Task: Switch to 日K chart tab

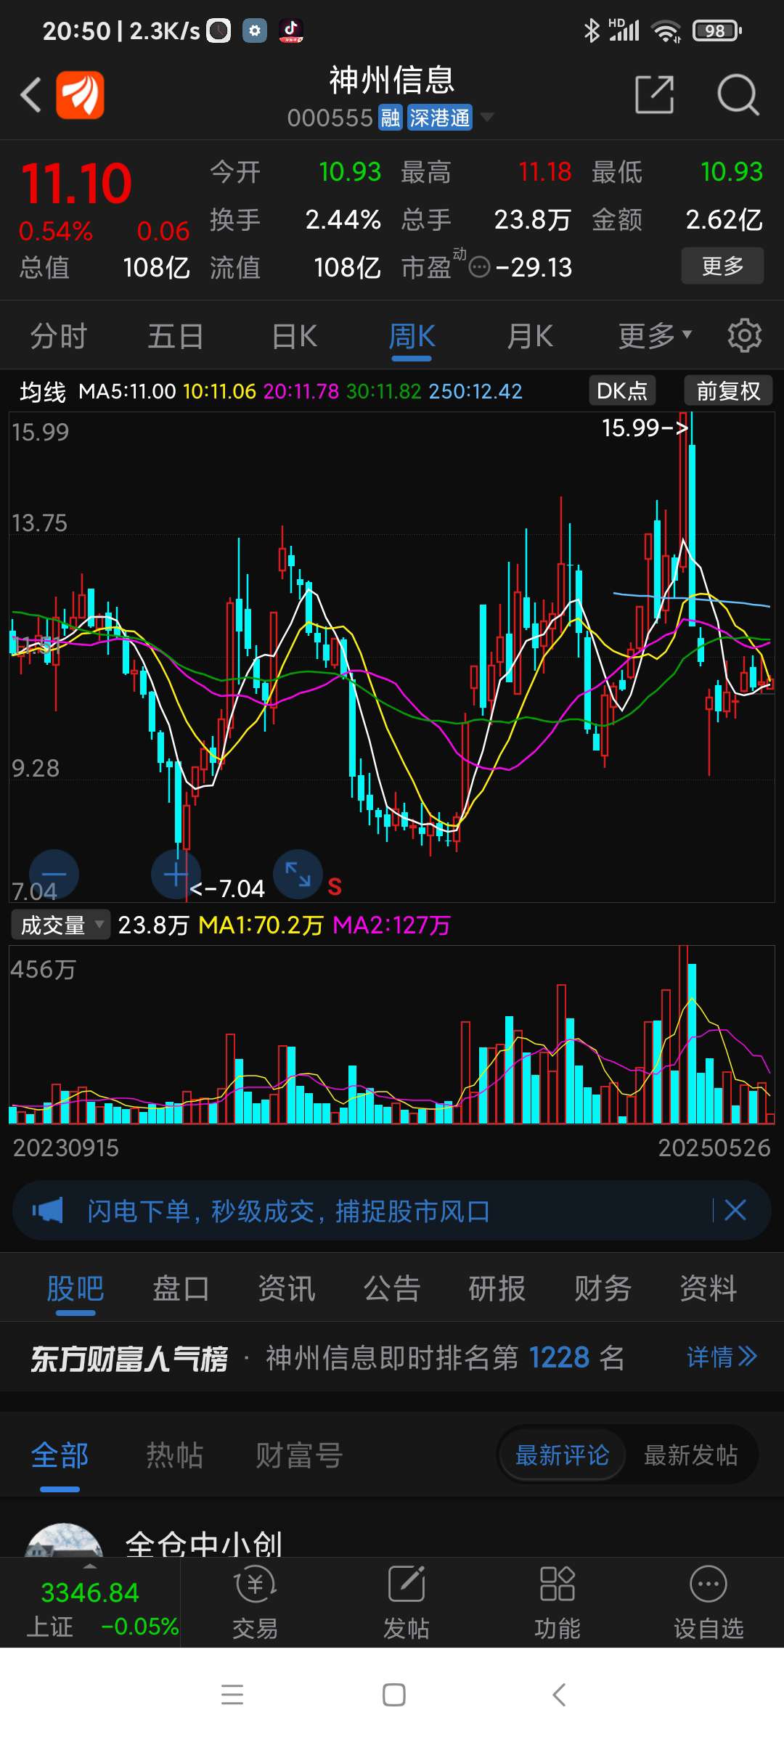Action: pos(294,336)
